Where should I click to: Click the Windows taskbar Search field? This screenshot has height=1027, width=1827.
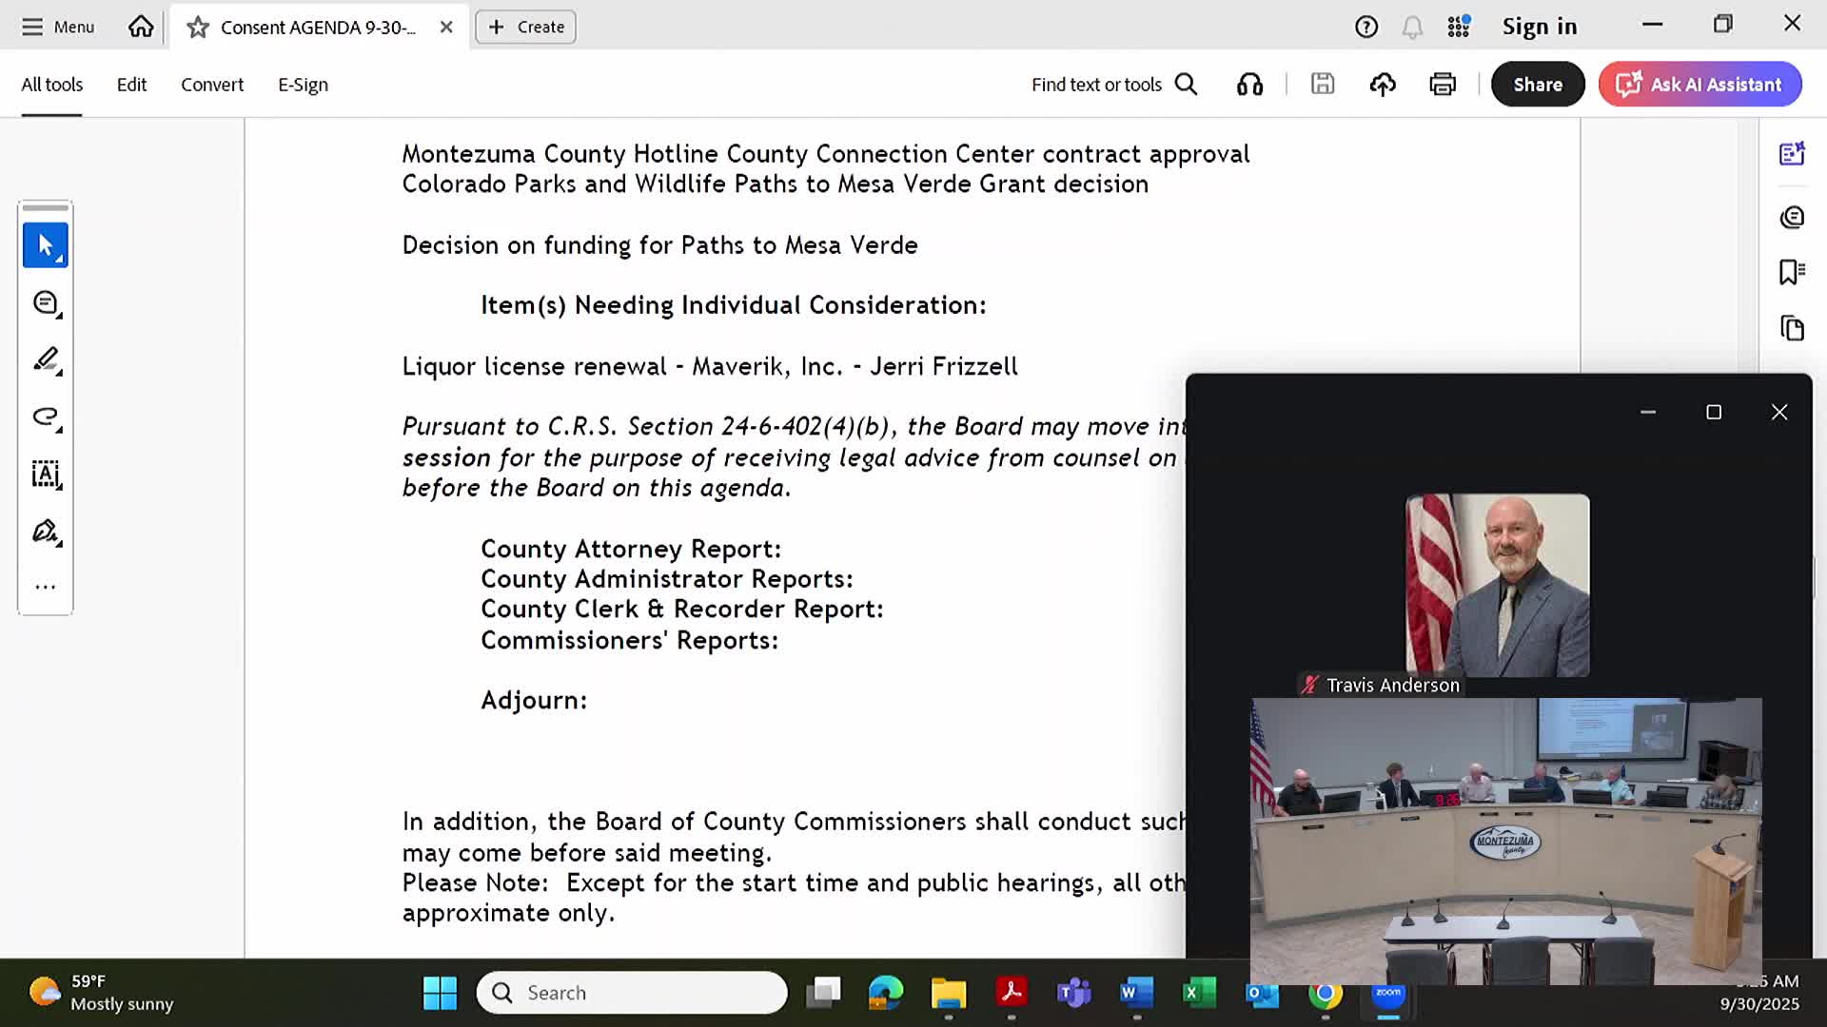click(x=632, y=993)
